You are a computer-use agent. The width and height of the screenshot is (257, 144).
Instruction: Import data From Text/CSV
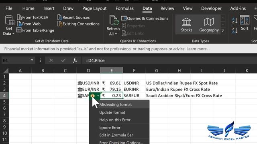click(x=33, y=17)
